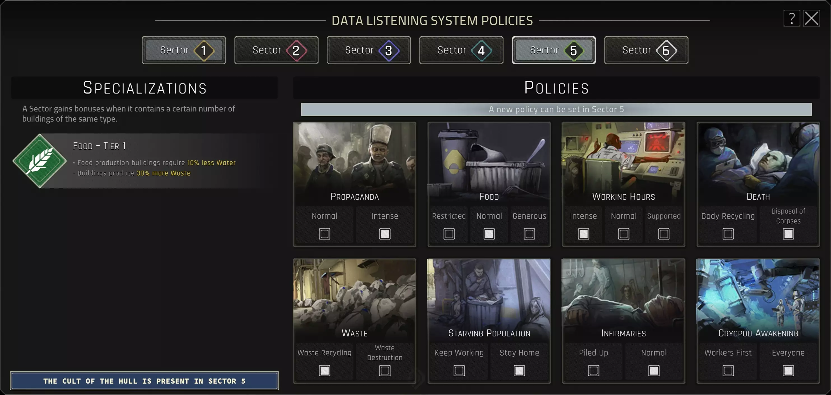The width and height of the screenshot is (831, 395).
Task: Click the new policy notification bar
Action: 556,109
